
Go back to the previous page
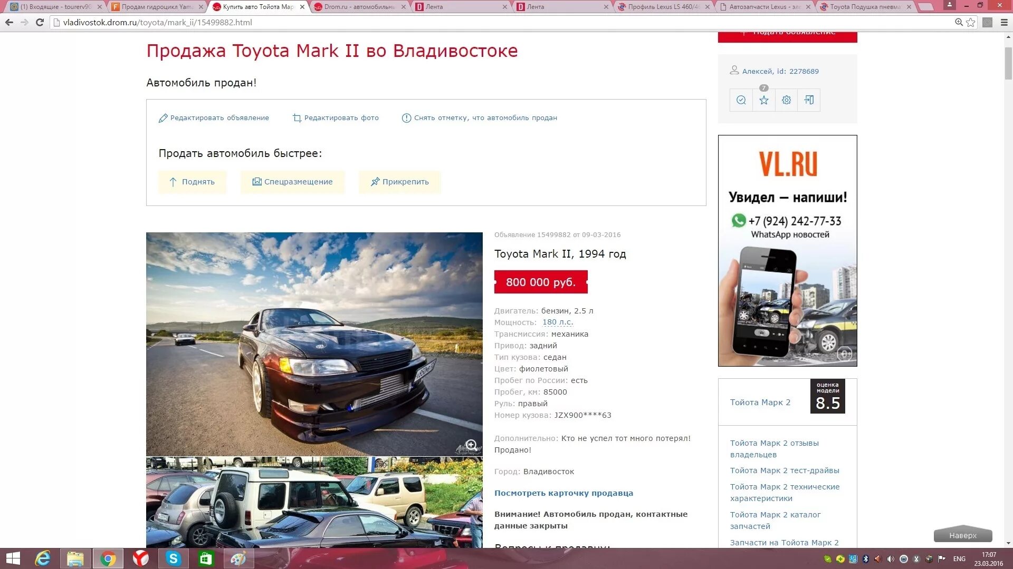pyautogui.click(x=9, y=23)
